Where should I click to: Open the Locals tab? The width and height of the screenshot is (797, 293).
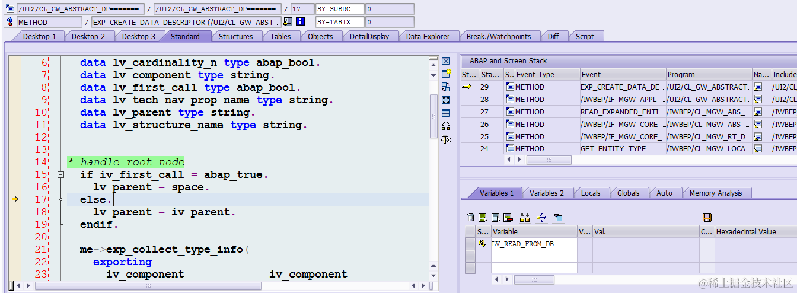[x=591, y=193]
